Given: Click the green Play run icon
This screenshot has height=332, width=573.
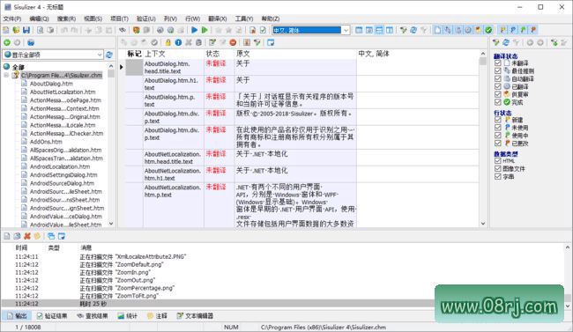Looking at the screenshot, I should tap(205, 30).
